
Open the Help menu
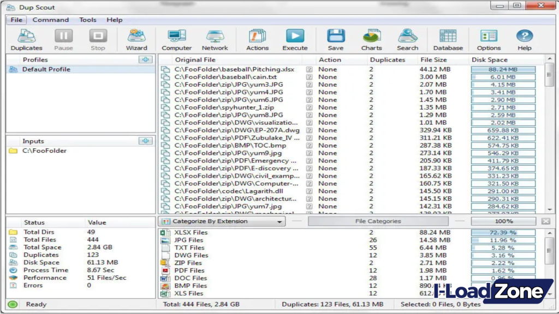[115, 20]
